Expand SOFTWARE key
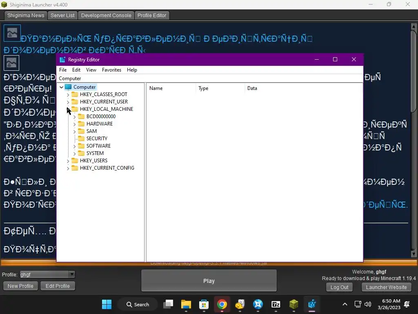Screen dimensions: 418x314 (75, 146)
